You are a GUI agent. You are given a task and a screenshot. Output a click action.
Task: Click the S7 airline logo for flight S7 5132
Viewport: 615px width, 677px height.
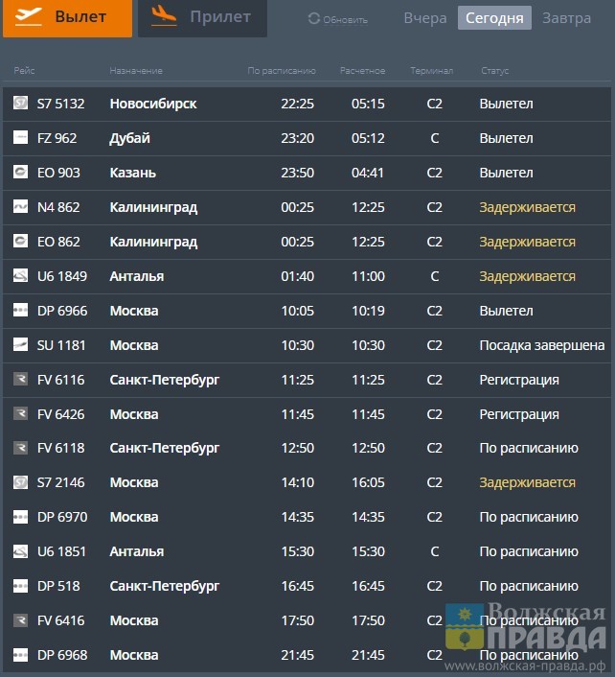coord(20,104)
